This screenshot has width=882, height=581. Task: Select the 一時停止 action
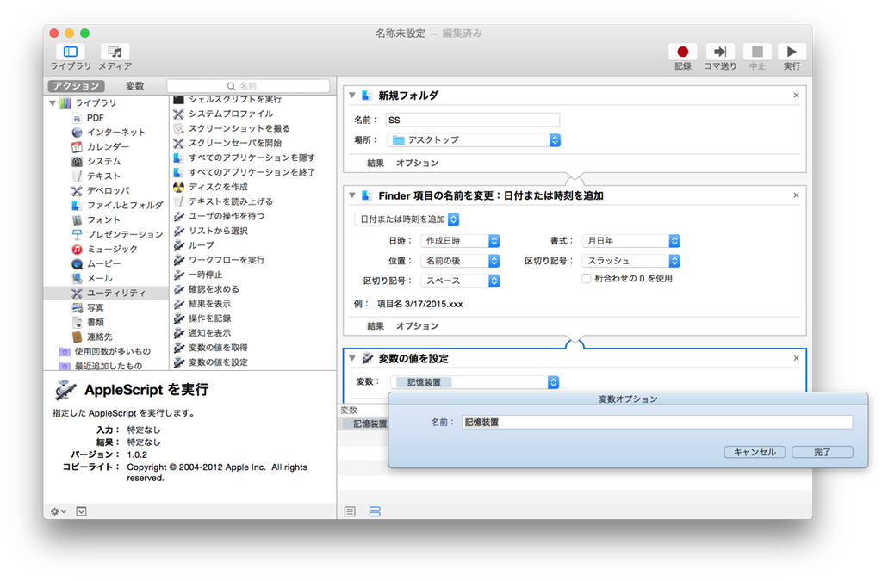(205, 275)
